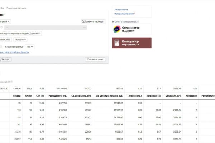The image size is (215, 143).
Task: Open the 'Оптимизатор Я.Директ' banner
Action: click(x=132, y=29)
